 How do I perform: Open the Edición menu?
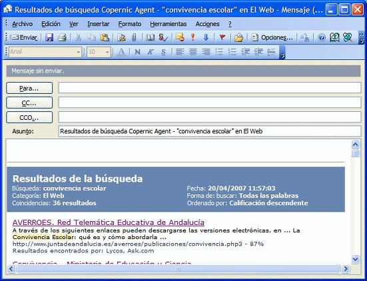click(51, 24)
